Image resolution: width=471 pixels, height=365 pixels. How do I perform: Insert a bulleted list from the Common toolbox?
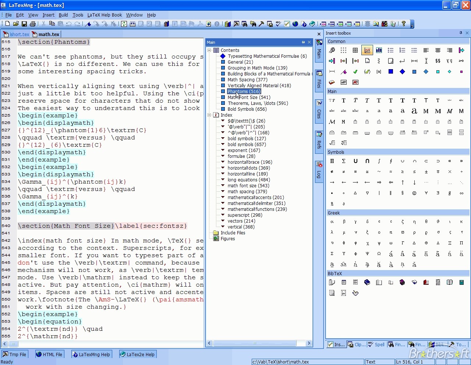click(391, 50)
